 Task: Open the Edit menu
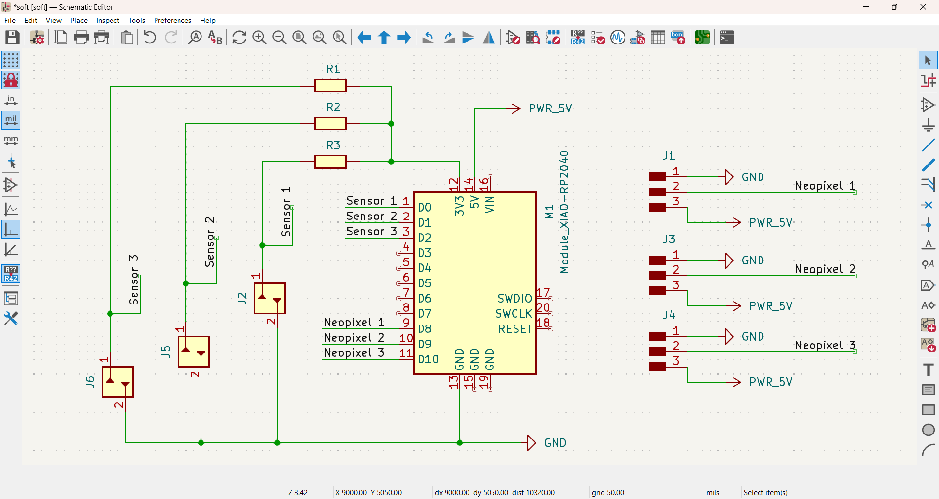click(31, 20)
